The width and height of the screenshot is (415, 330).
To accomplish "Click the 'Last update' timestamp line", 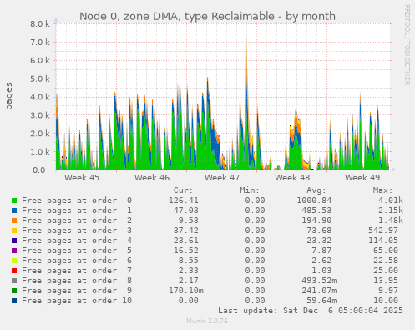I will (x=311, y=311).
